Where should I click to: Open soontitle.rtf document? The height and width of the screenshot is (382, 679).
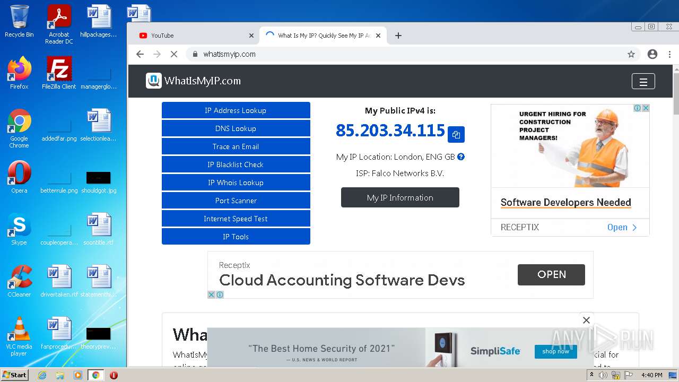tap(99, 229)
